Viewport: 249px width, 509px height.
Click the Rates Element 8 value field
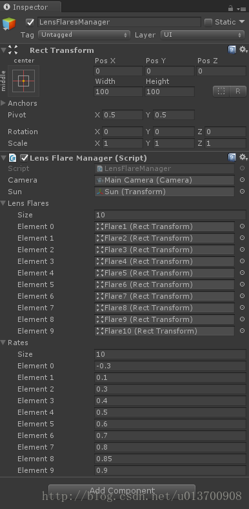[170, 459]
